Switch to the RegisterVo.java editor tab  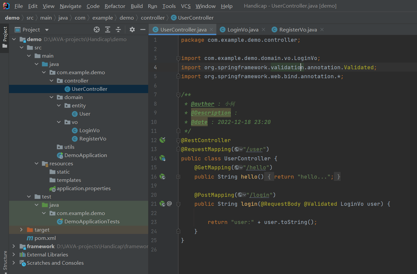(x=298, y=29)
